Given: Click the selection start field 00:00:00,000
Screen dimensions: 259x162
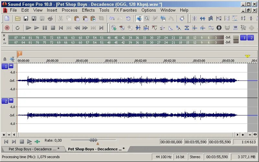Looking at the screenshot, I should click(x=171, y=142).
